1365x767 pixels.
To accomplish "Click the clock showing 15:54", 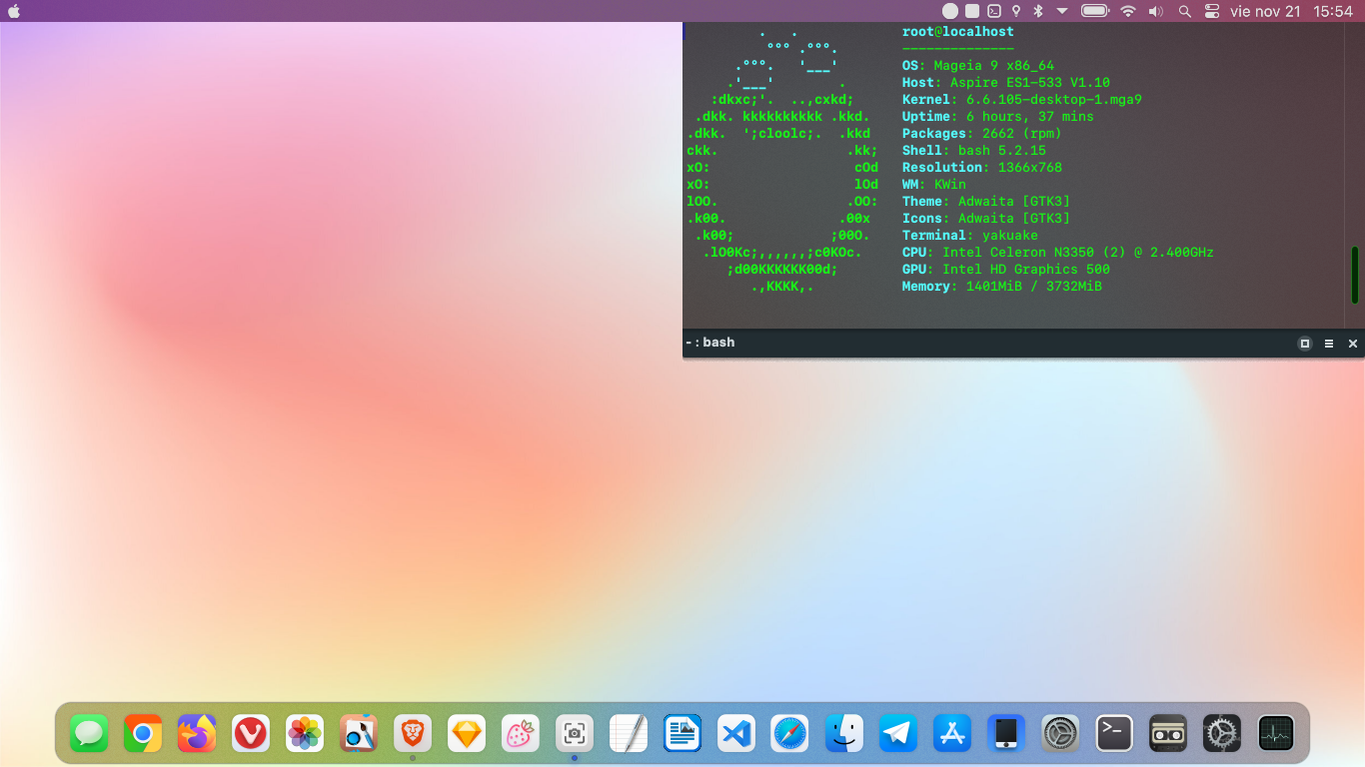I will 1333,11.
